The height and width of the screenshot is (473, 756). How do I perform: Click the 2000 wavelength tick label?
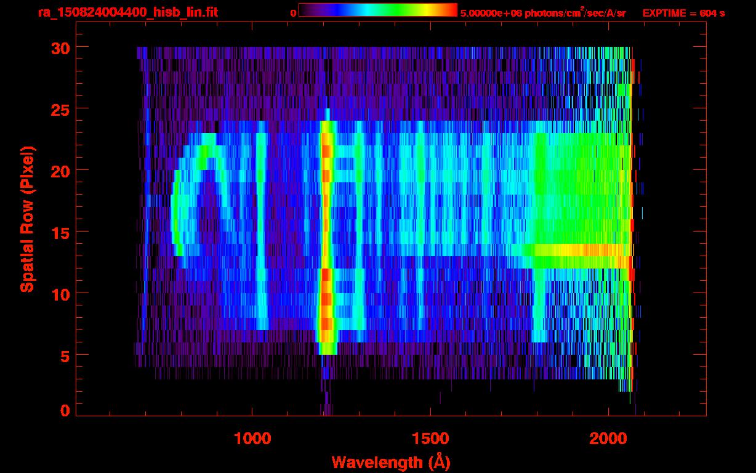click(x=608, y=439)
